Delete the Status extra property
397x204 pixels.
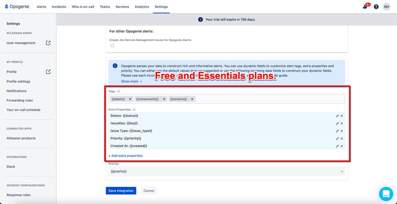click(x=341, y=116)
